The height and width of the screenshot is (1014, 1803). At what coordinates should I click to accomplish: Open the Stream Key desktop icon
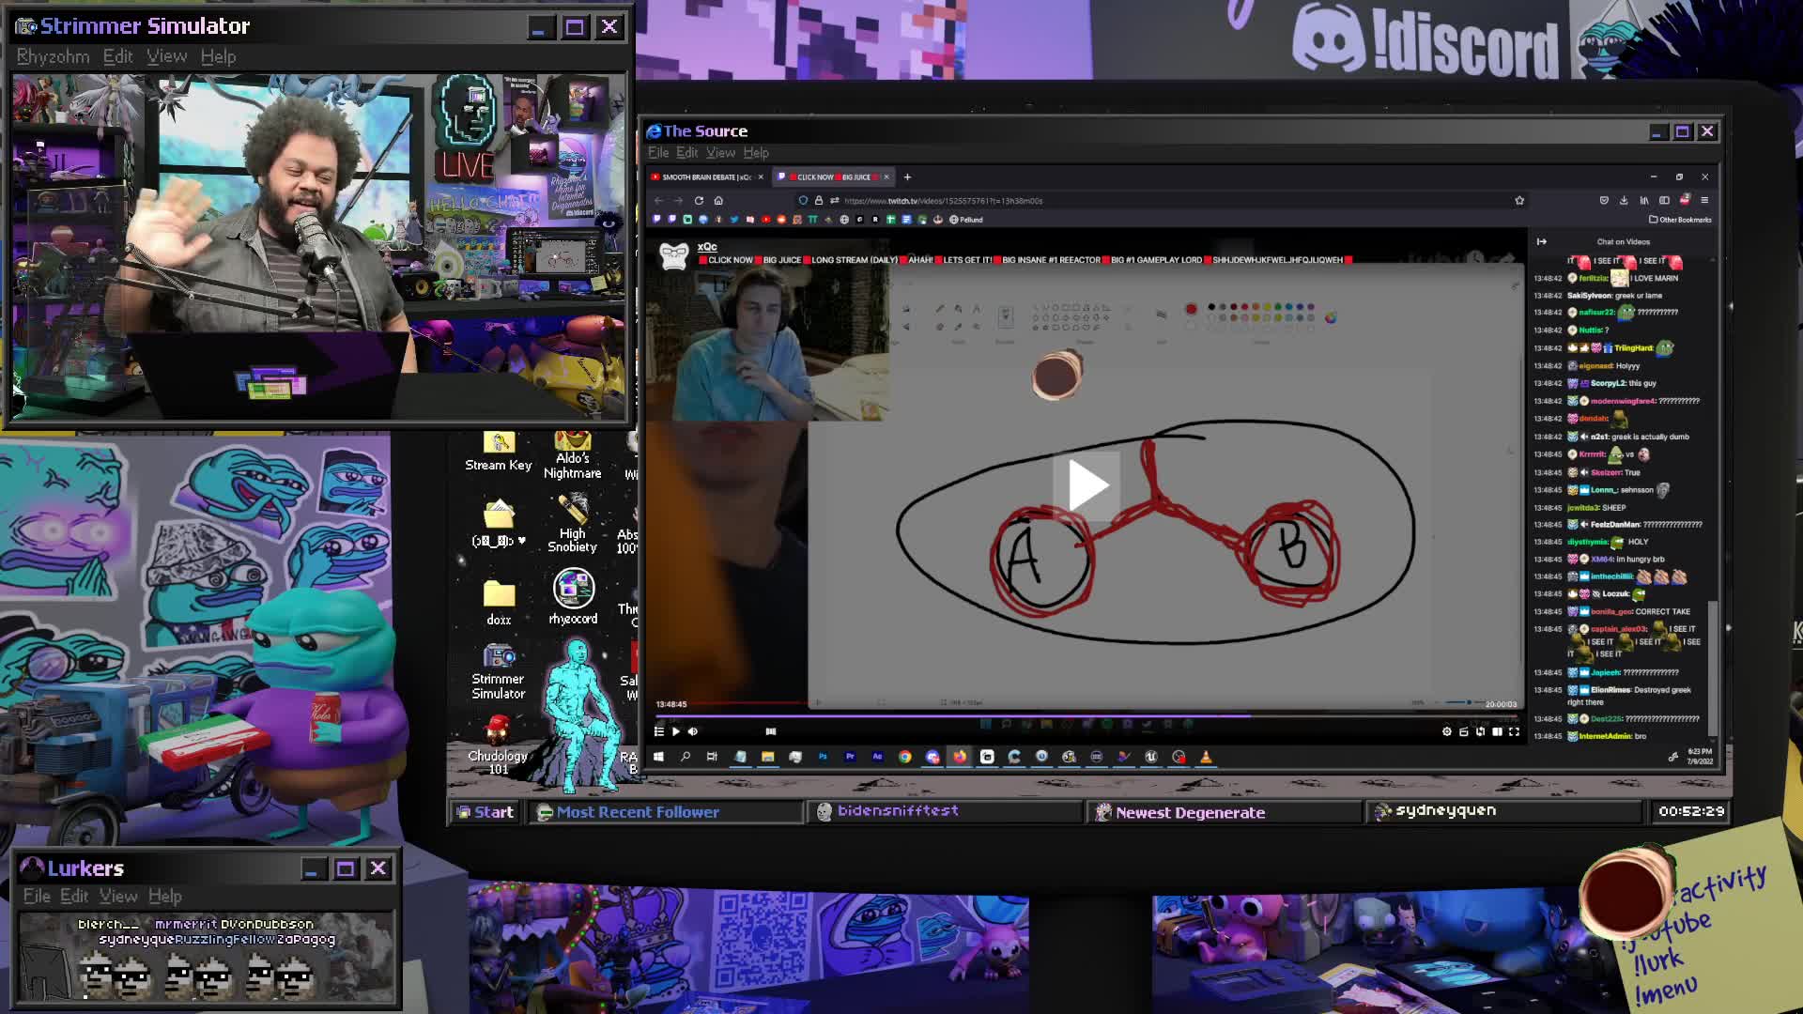pos(499,452)
